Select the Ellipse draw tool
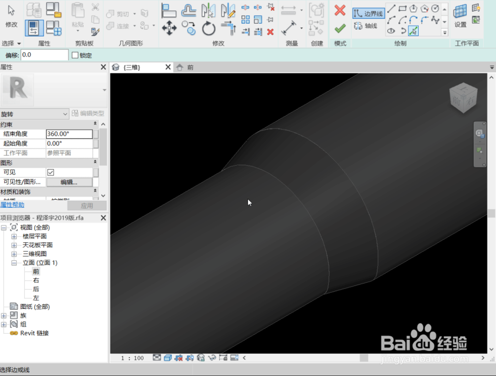496x376 pixels. pos(391,31)
